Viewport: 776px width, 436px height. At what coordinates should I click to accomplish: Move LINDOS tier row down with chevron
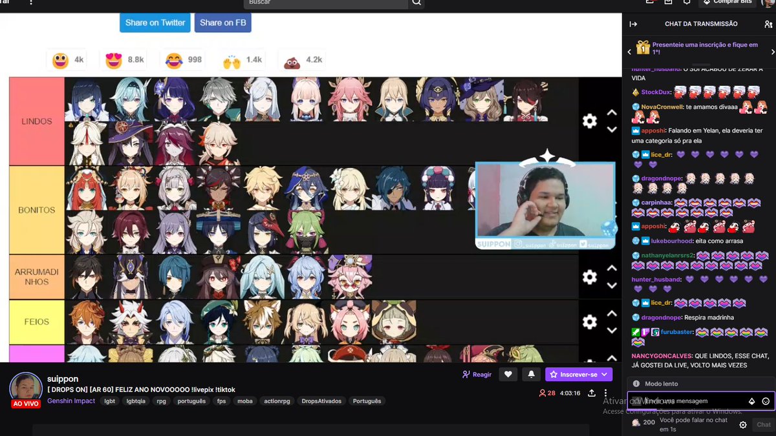click(611, 130)
